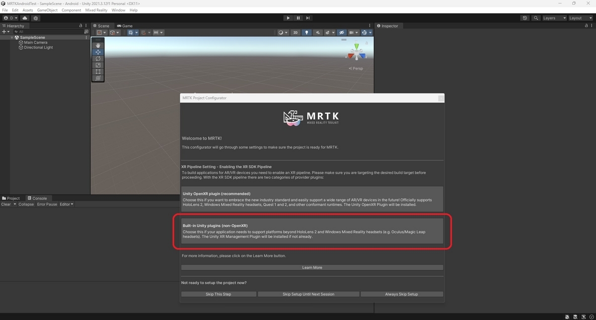
Task: Open the Edit menu
Action: [x=15, y=10]
